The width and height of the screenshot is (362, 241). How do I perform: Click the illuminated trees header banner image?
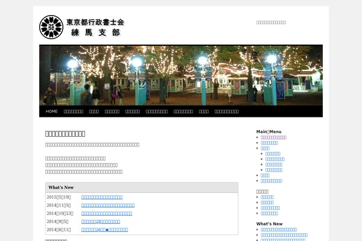click(181, 75)
